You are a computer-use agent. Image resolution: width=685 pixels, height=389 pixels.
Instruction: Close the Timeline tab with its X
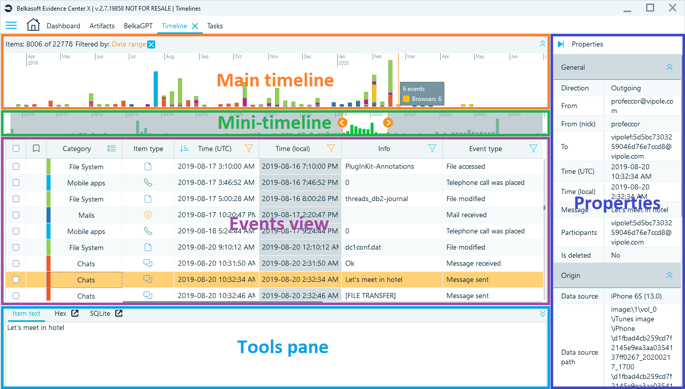coord(195,26)
